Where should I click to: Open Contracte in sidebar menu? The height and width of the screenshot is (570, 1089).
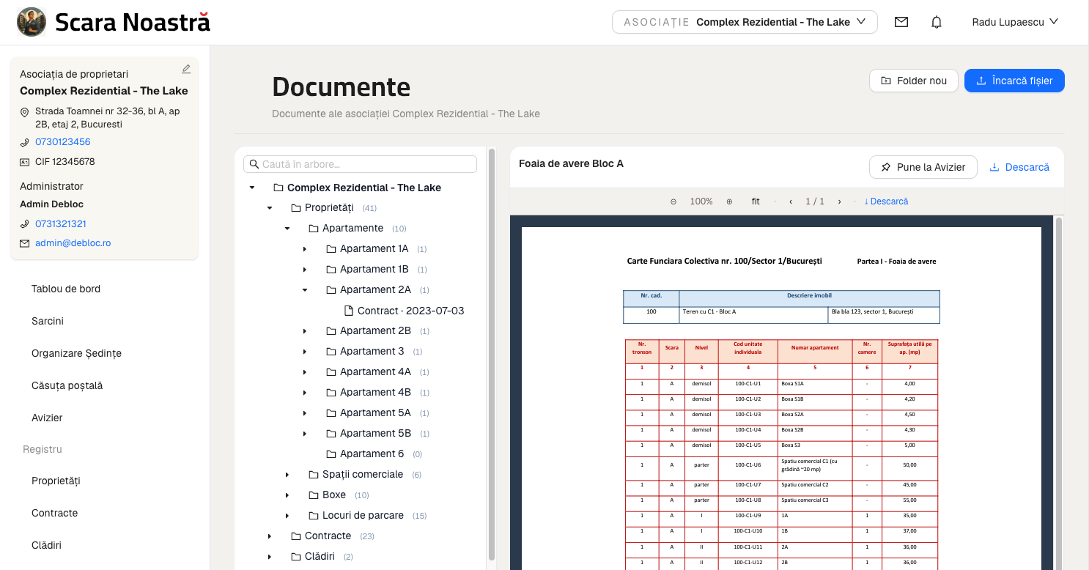point(54,513)
